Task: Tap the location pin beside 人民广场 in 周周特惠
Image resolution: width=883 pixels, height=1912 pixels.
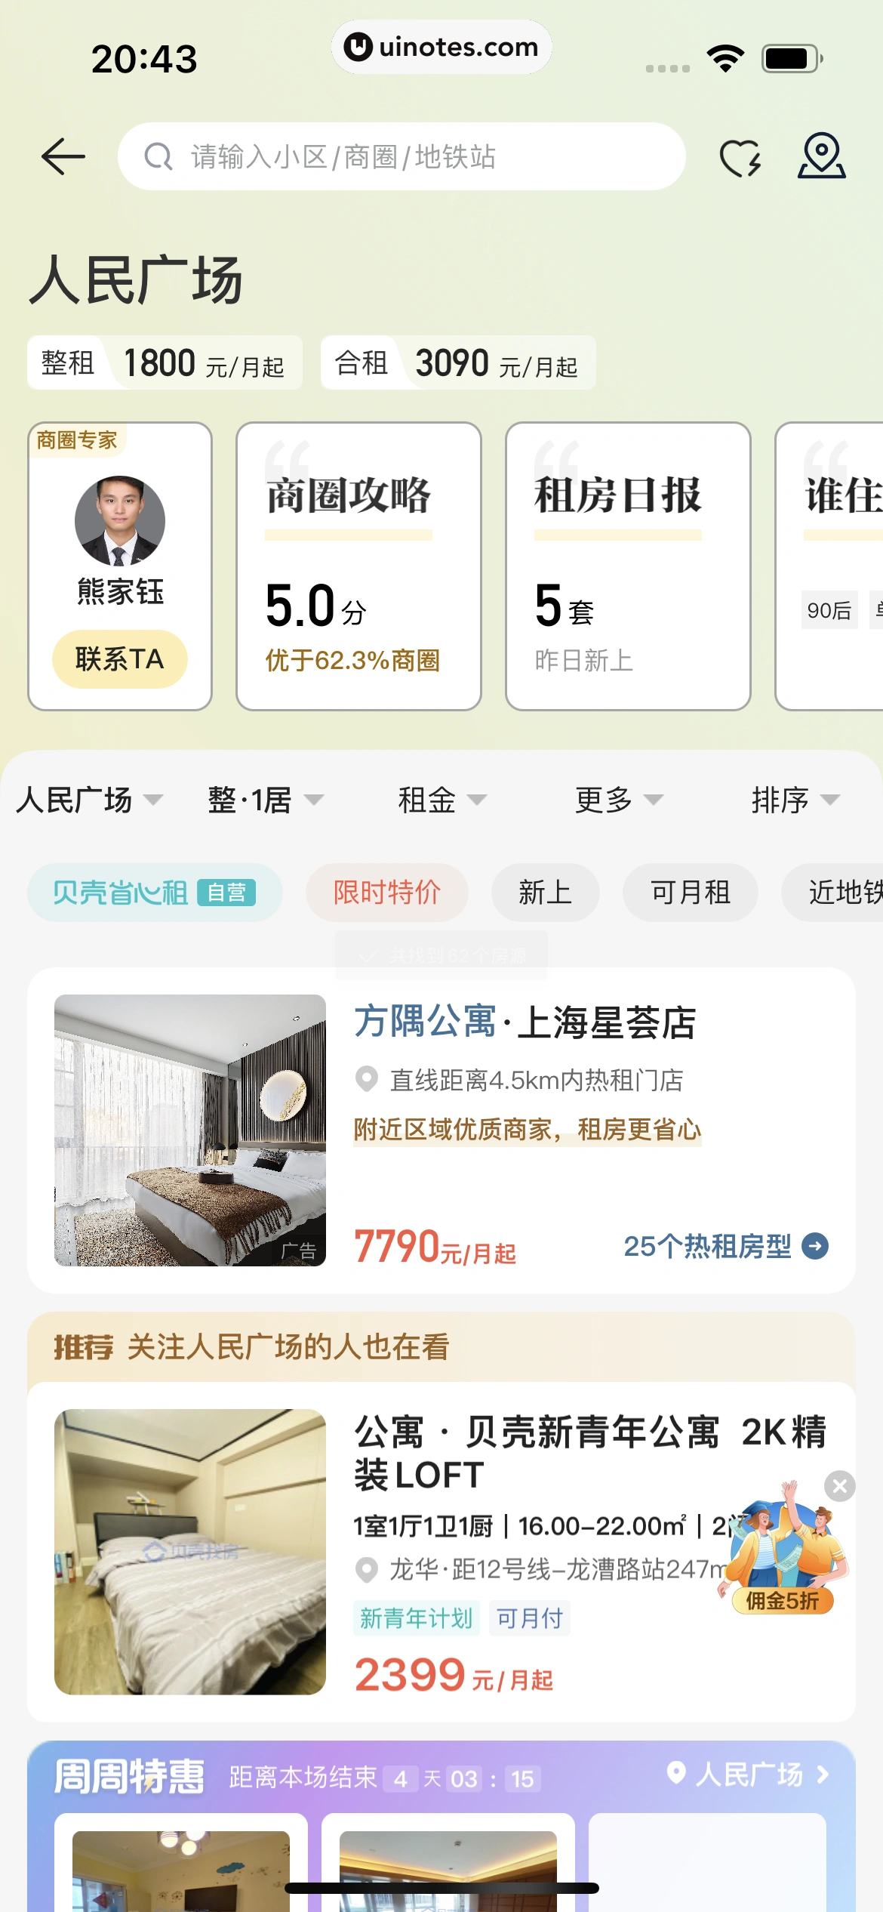Action: pos(676,1773)
